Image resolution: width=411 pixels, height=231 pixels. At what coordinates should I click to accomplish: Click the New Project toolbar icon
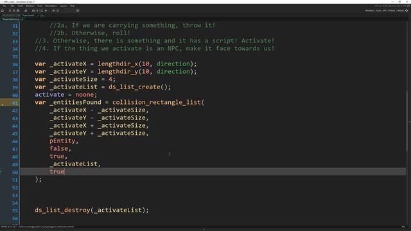tap(10, 11)
